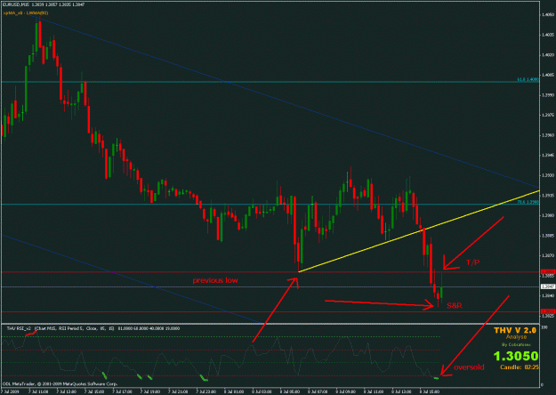
Task: Click the 0 level on the RSI scale
Action: 542,384
